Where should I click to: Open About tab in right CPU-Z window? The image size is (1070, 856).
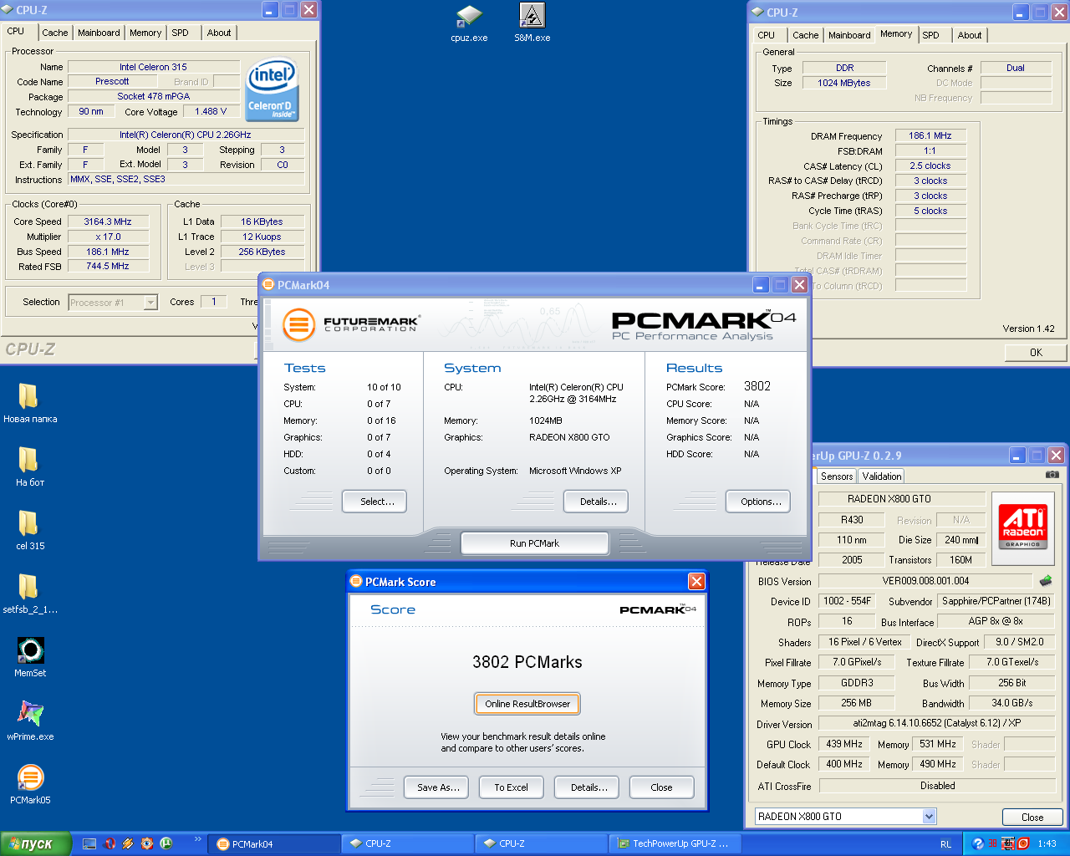click(x=970, y=35)
